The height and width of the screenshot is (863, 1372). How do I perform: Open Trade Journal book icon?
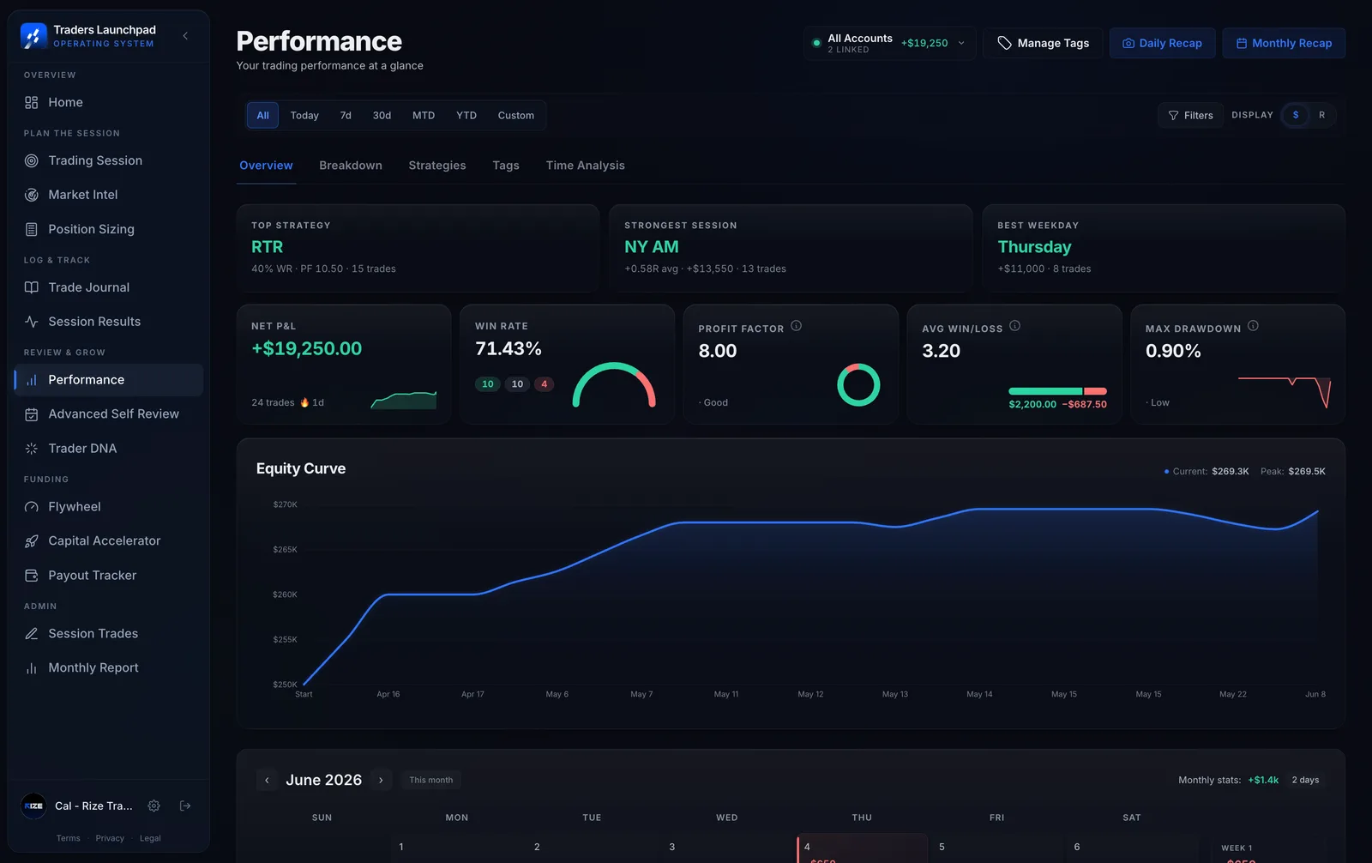(x=32, y=287)
